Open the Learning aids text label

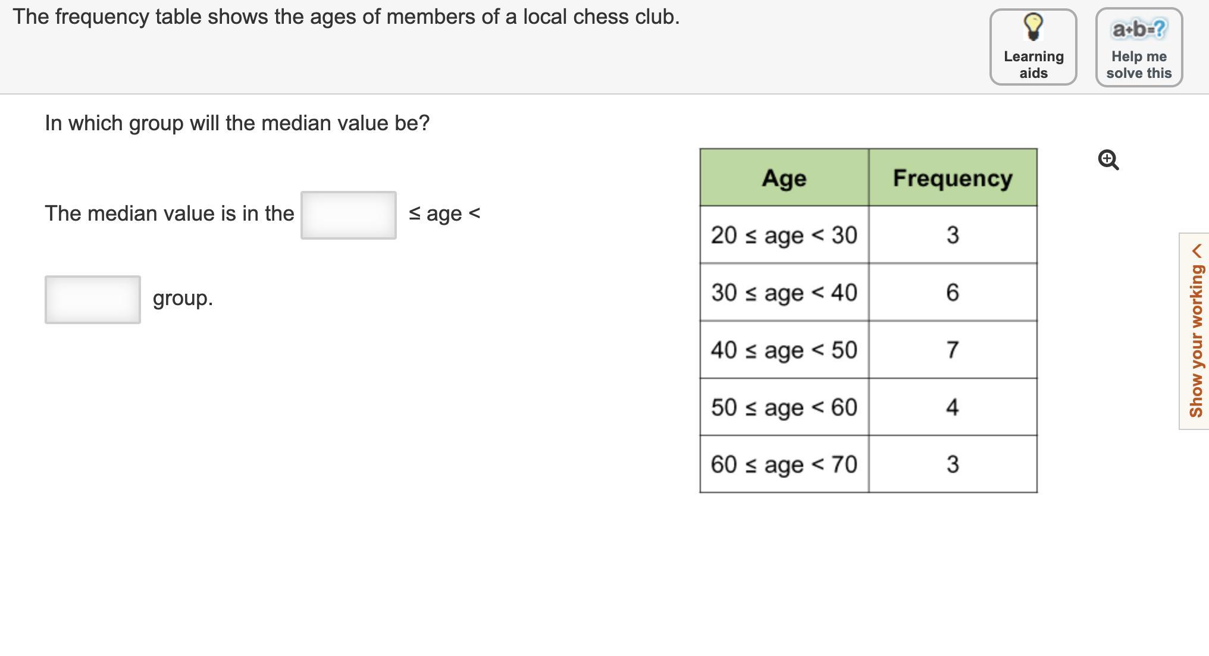[x=1033, y=65]
